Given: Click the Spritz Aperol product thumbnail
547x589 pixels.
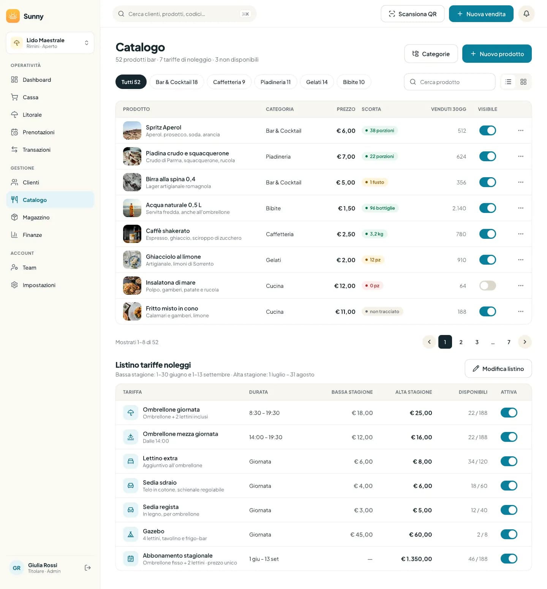Looking at the screenshot, I should tap(132, 130).
